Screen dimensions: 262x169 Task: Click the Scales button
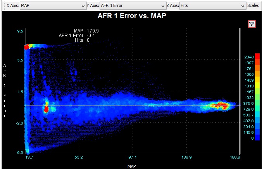[253, 5]
